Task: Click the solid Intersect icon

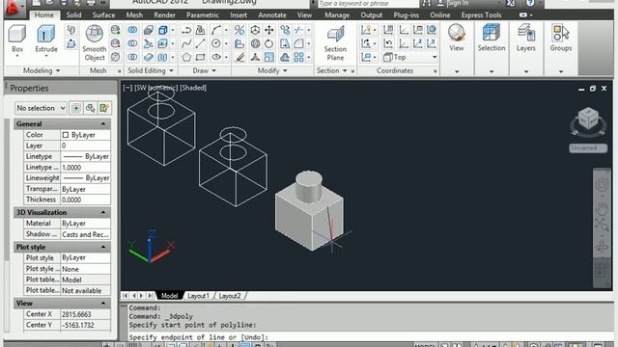Action: 133,57
